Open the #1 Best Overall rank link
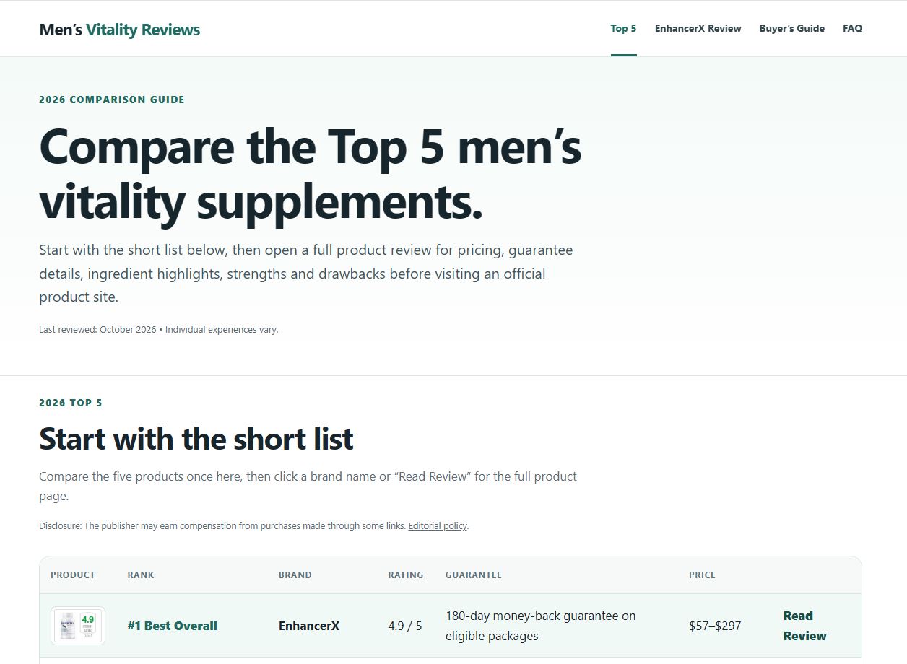 172,626
